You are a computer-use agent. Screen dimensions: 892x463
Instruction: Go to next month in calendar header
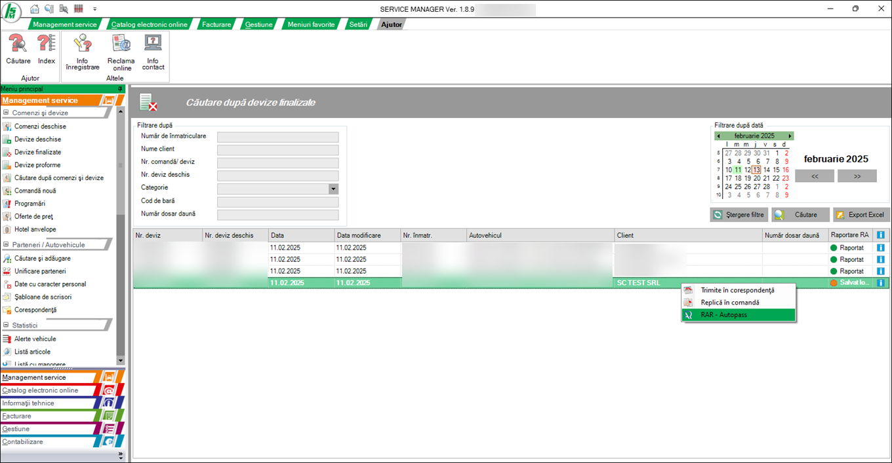point(790,136)
